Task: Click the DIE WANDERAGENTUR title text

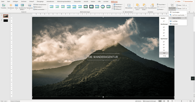Action: click(103, 57)
